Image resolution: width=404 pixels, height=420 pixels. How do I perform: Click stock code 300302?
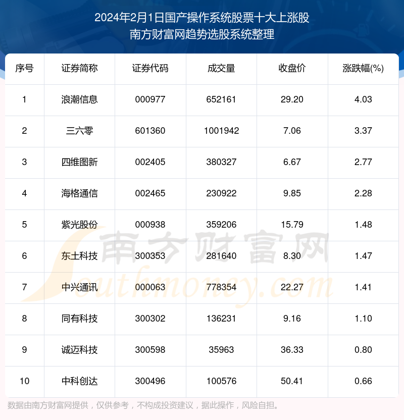coord(150,319)
